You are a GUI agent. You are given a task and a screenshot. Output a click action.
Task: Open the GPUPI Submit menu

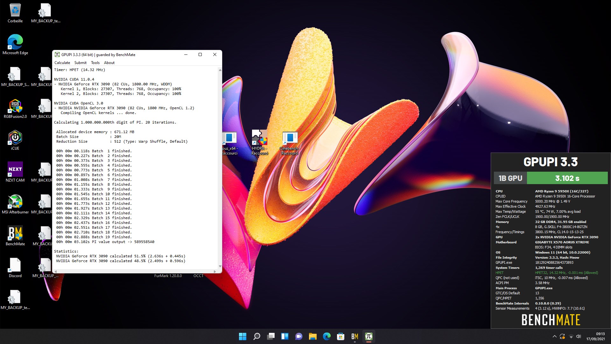pos(81,63)
